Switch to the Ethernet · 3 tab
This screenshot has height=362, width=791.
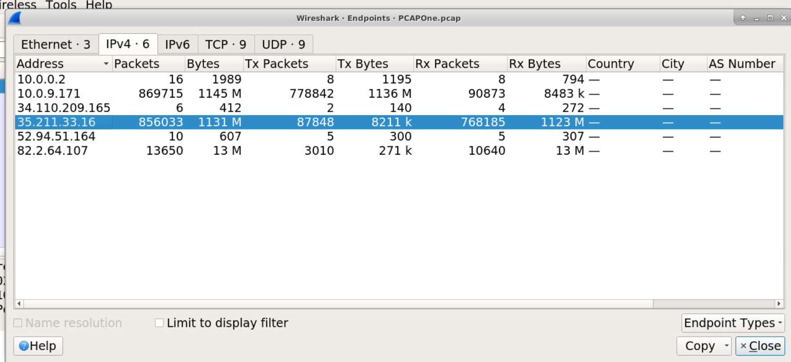coord(56,44)
